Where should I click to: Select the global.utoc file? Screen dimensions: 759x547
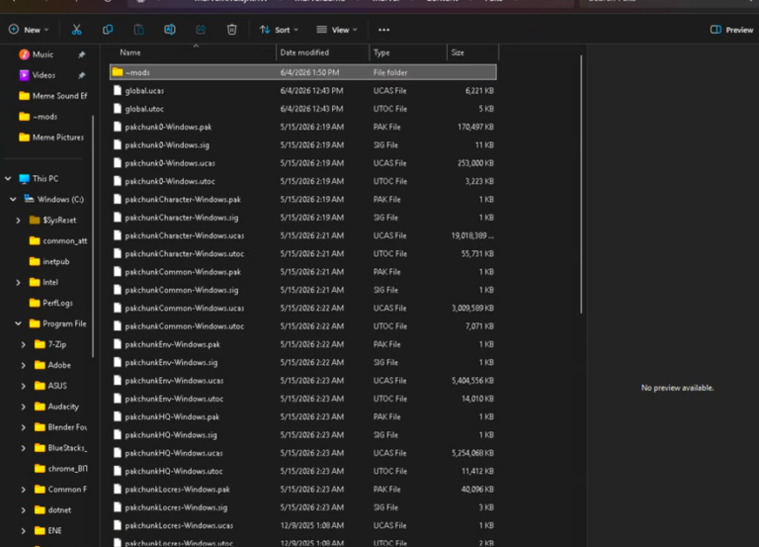tap(303, 109)
